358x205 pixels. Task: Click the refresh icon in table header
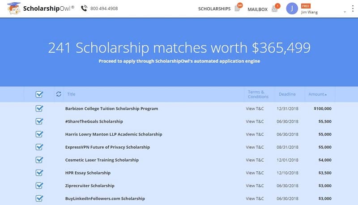pos(58,94)
